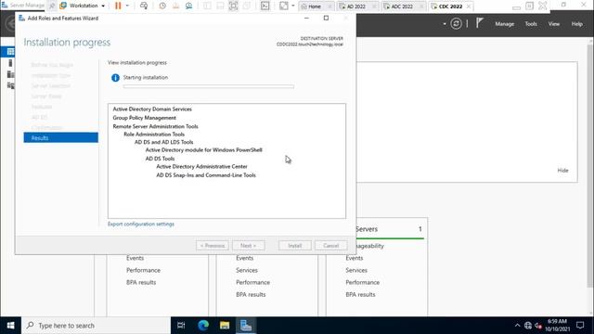Image resolution: width=594 pixels, height=334 pixels.
Task: Select the Results step in wizard sidebar
Action: (60, 137)
